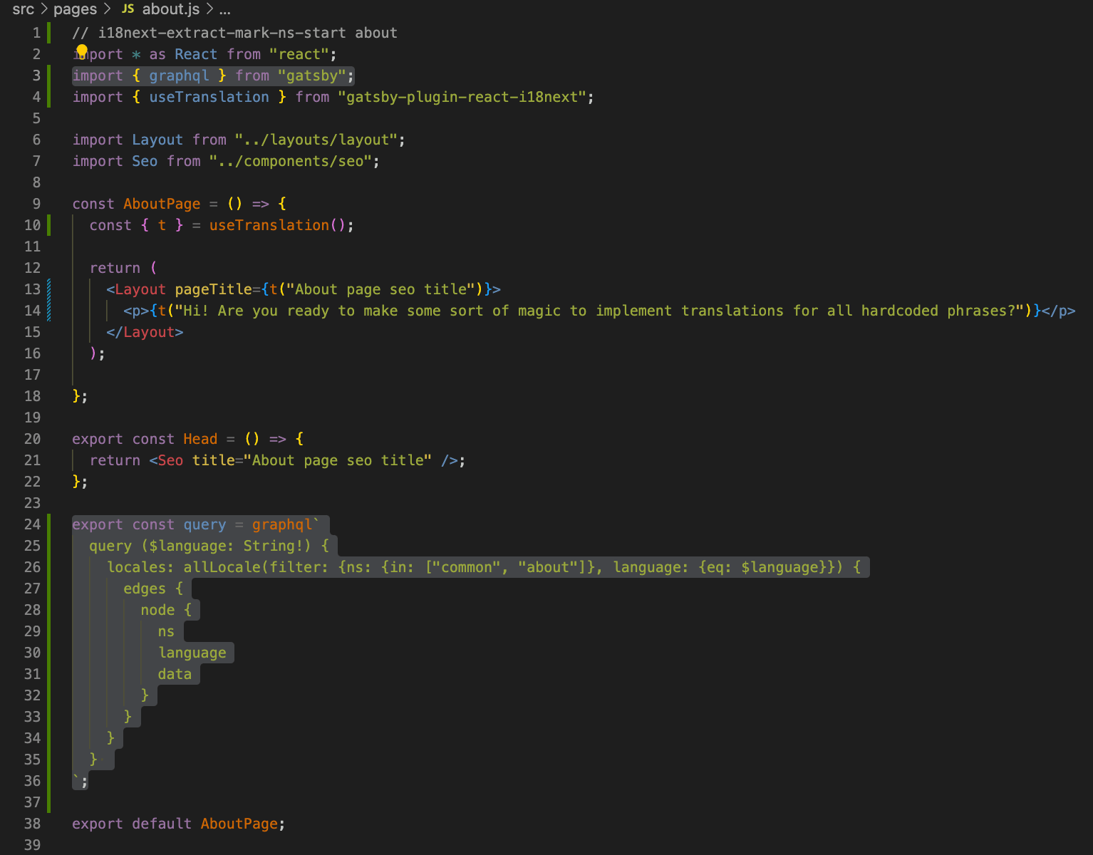Click the graphql tag on line 24
Screen dimensions: 1093x855
[281, 524]
